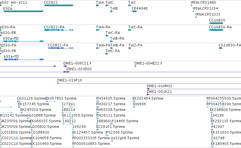Select the 149212 feature label
Image resolution: width=241 pixels, height=148 pixels.
[x=69, y=121]
